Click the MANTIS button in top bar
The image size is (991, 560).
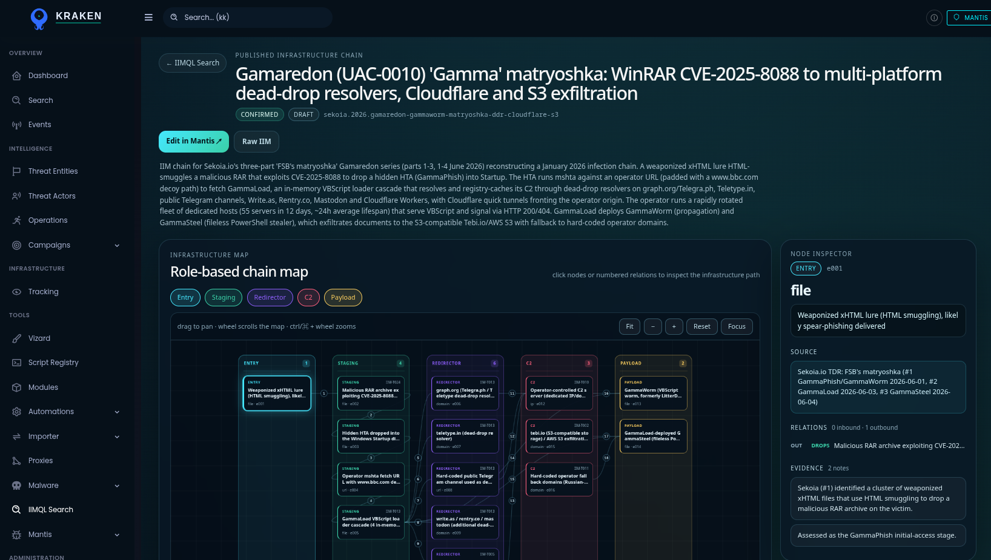969,18
